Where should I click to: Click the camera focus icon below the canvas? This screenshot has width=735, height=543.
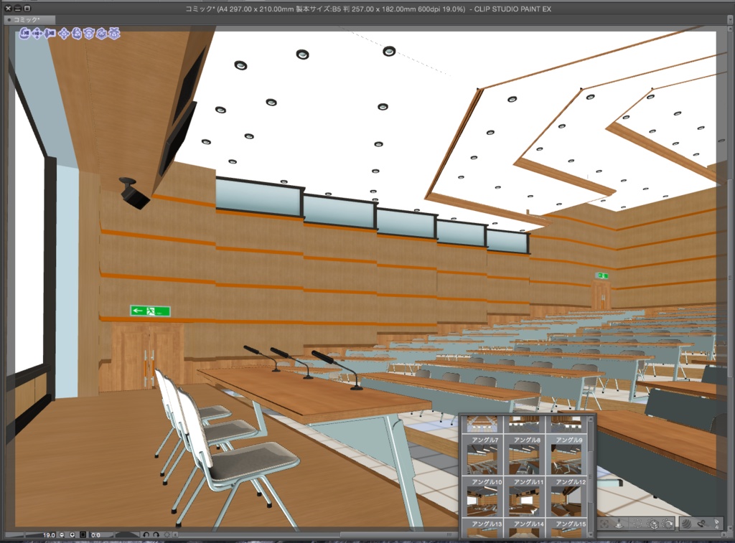[x=604, y=523]
